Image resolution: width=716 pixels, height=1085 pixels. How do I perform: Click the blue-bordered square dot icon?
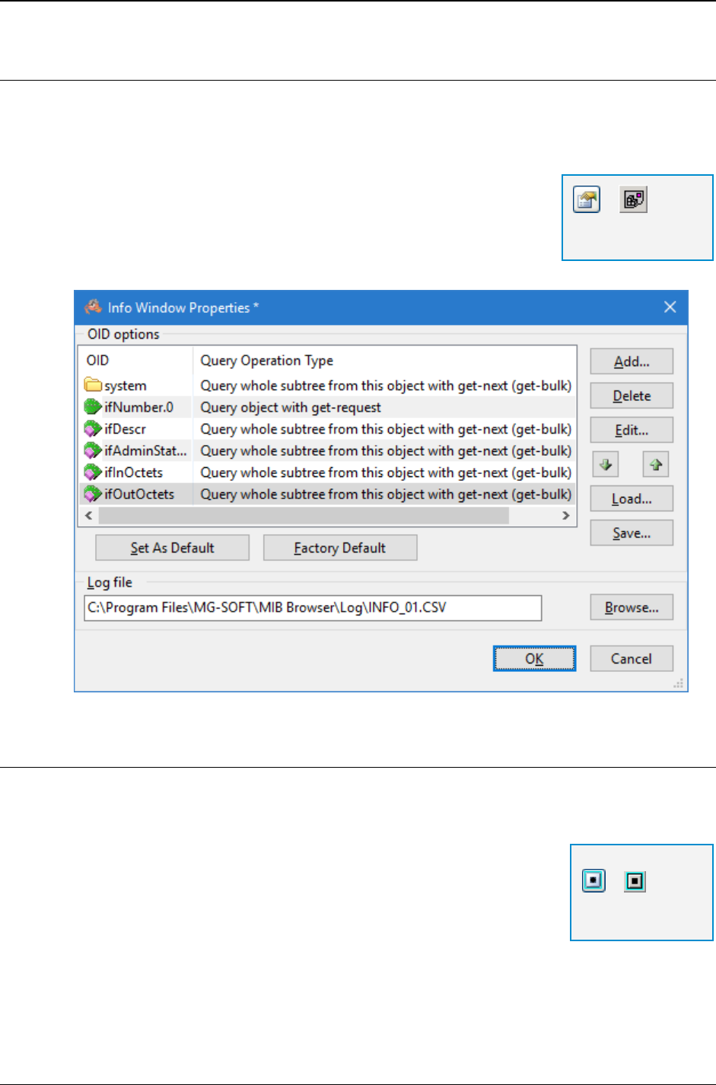pyautogui.click(x=593, y=881)
